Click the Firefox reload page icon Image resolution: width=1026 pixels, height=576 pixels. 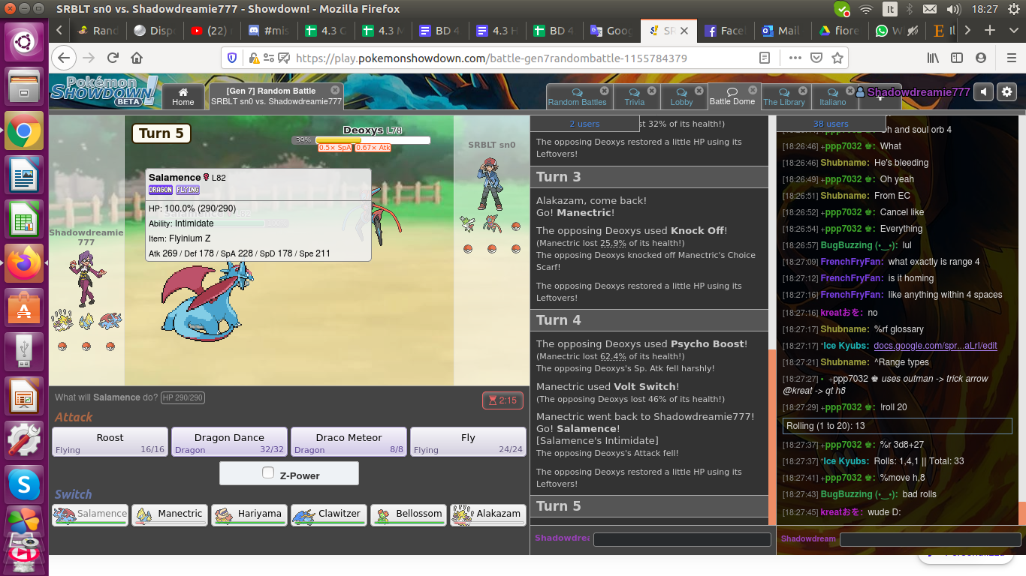pos(113,58)
